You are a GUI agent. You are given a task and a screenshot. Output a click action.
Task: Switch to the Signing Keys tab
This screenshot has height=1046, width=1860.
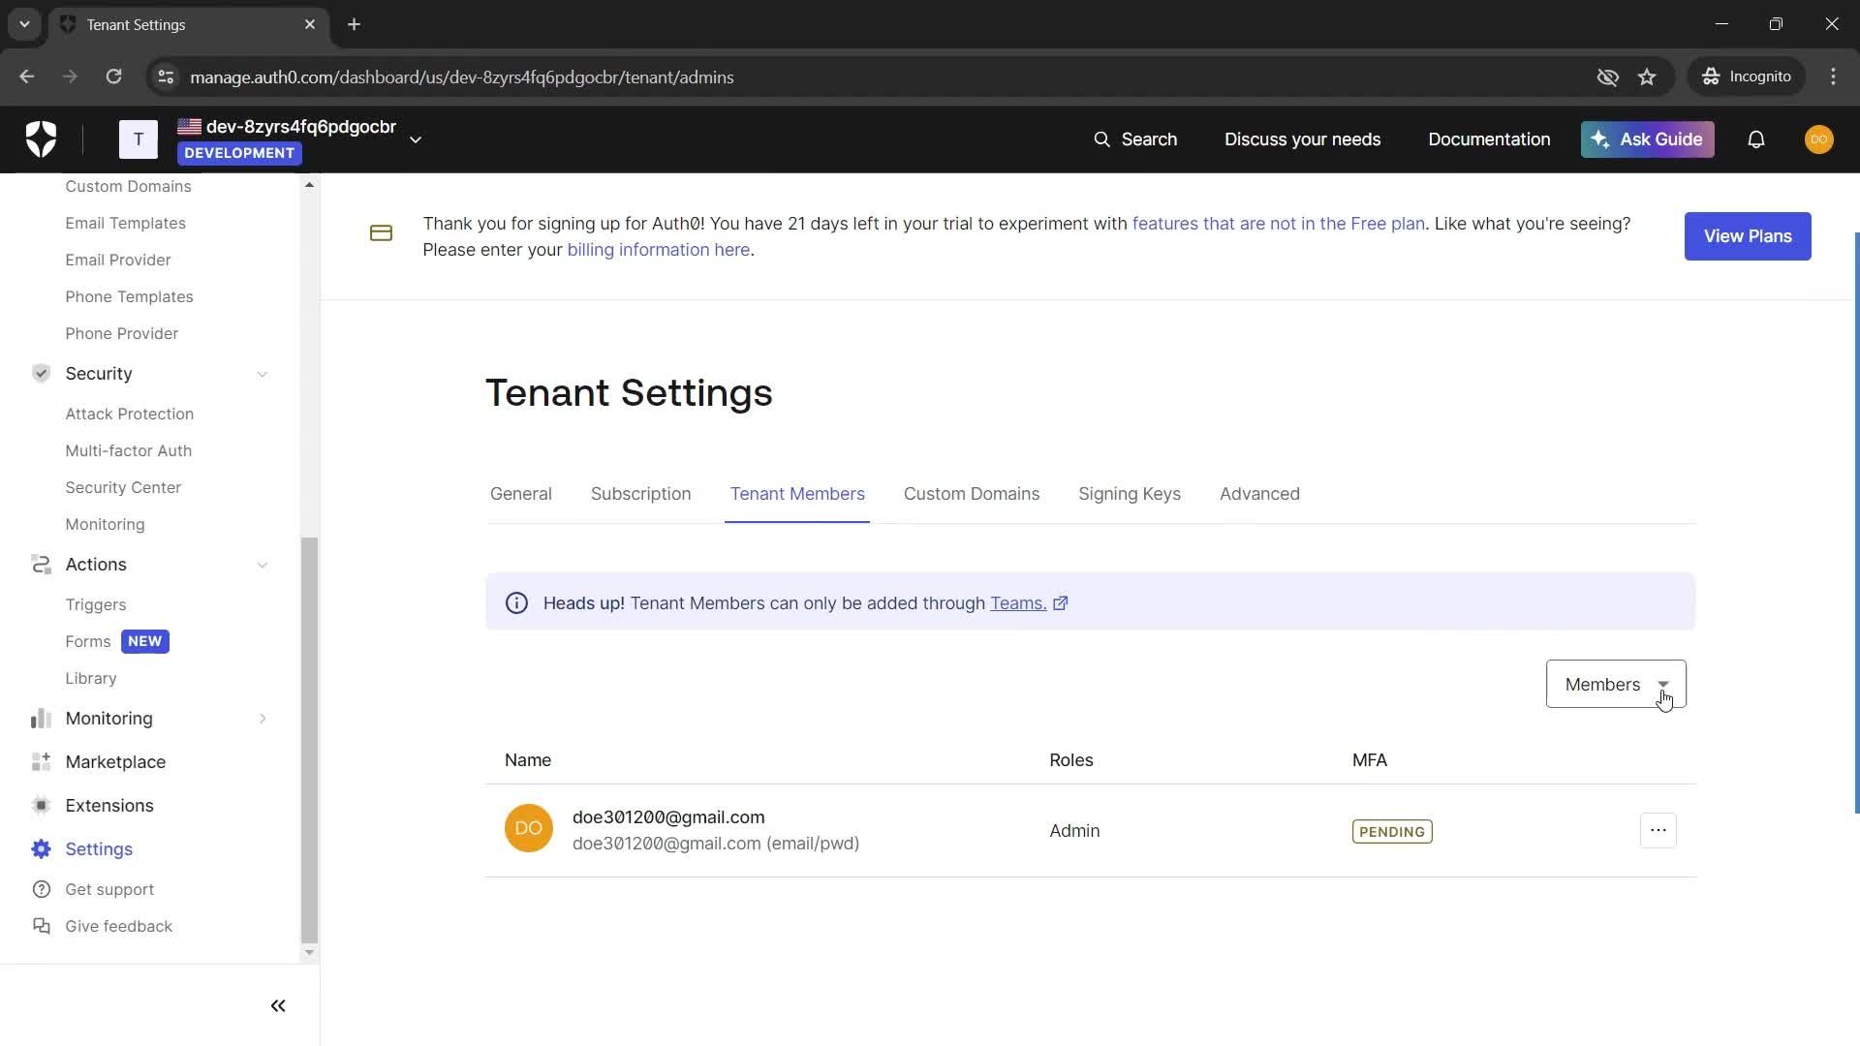1129,494
